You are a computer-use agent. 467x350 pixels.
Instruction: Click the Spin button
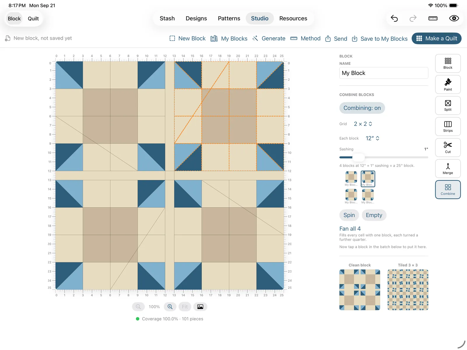349,215
